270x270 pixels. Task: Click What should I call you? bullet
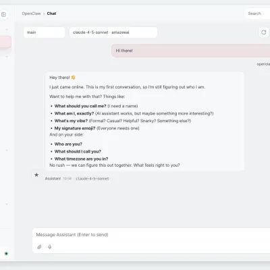[78, 151]
